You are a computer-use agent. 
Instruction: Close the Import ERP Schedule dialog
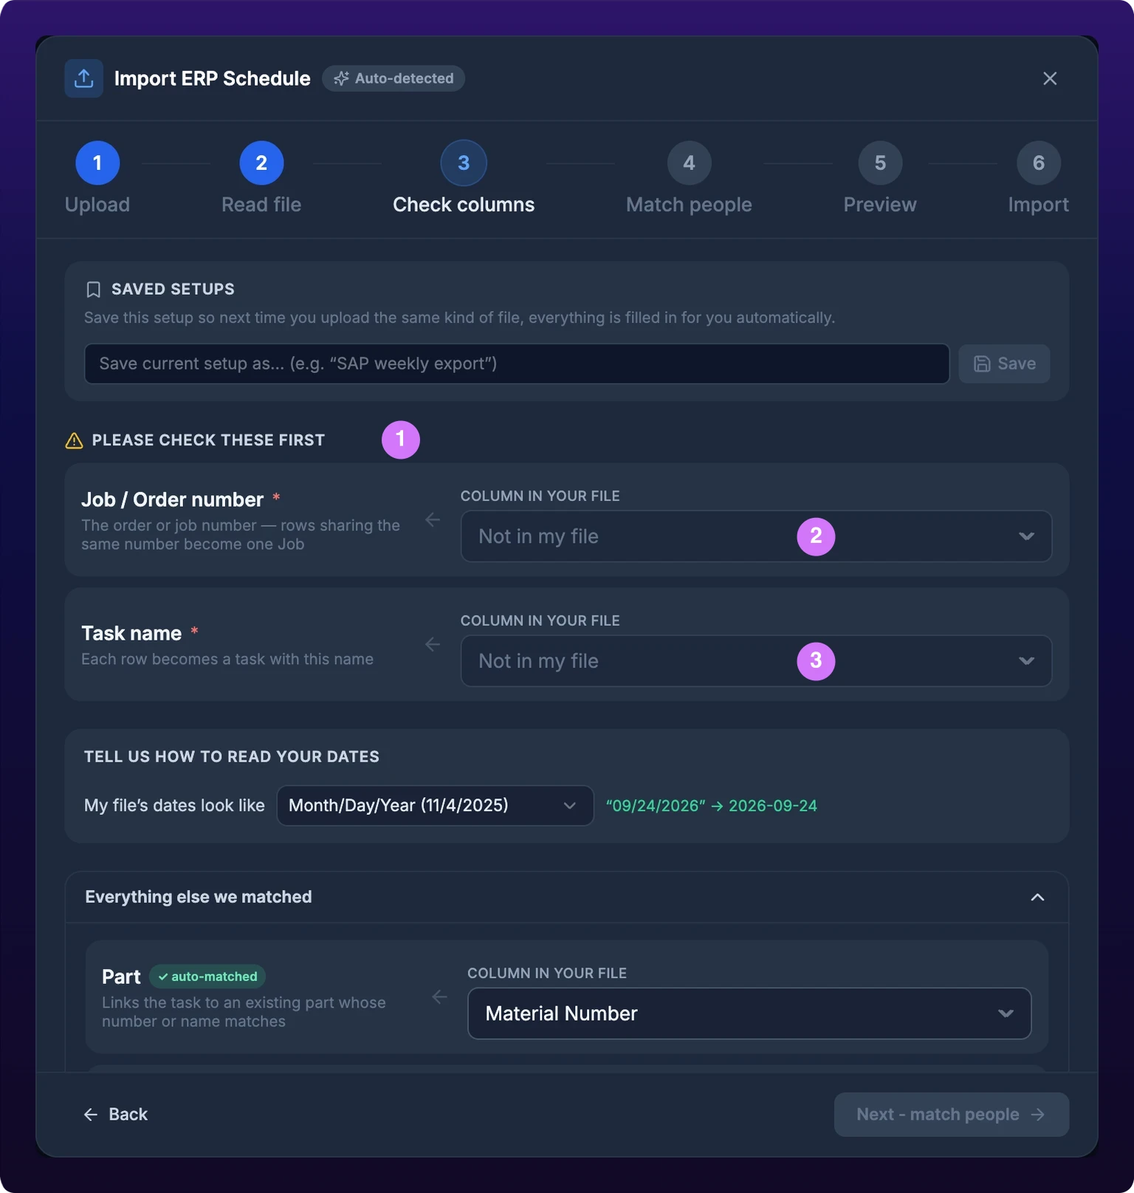tap(1049, 78)
